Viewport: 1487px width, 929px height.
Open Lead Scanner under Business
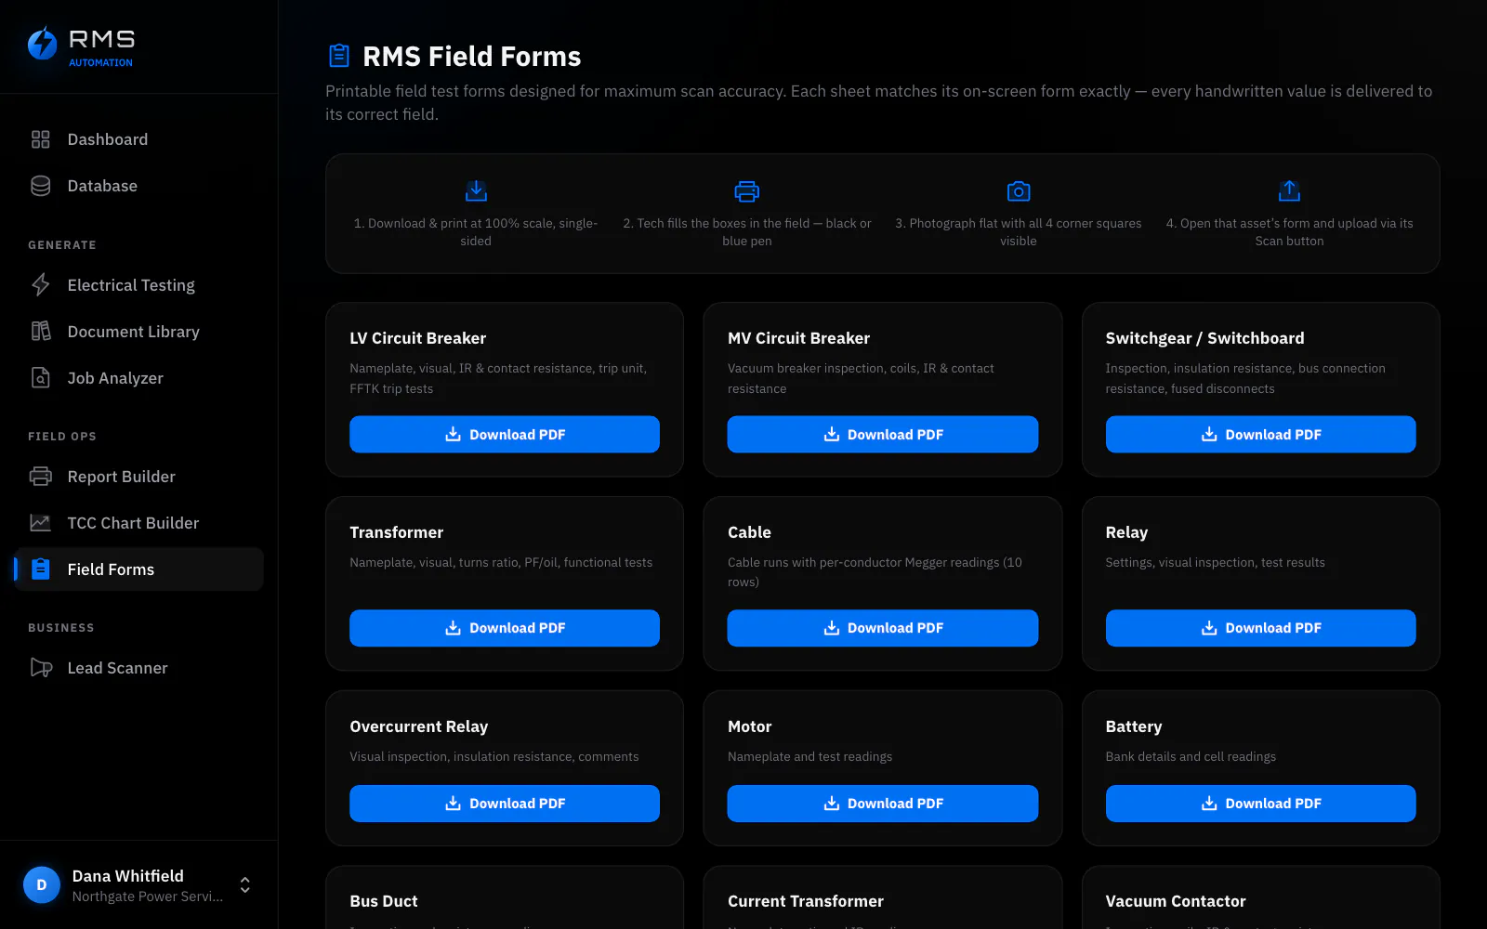click(139, 668)
